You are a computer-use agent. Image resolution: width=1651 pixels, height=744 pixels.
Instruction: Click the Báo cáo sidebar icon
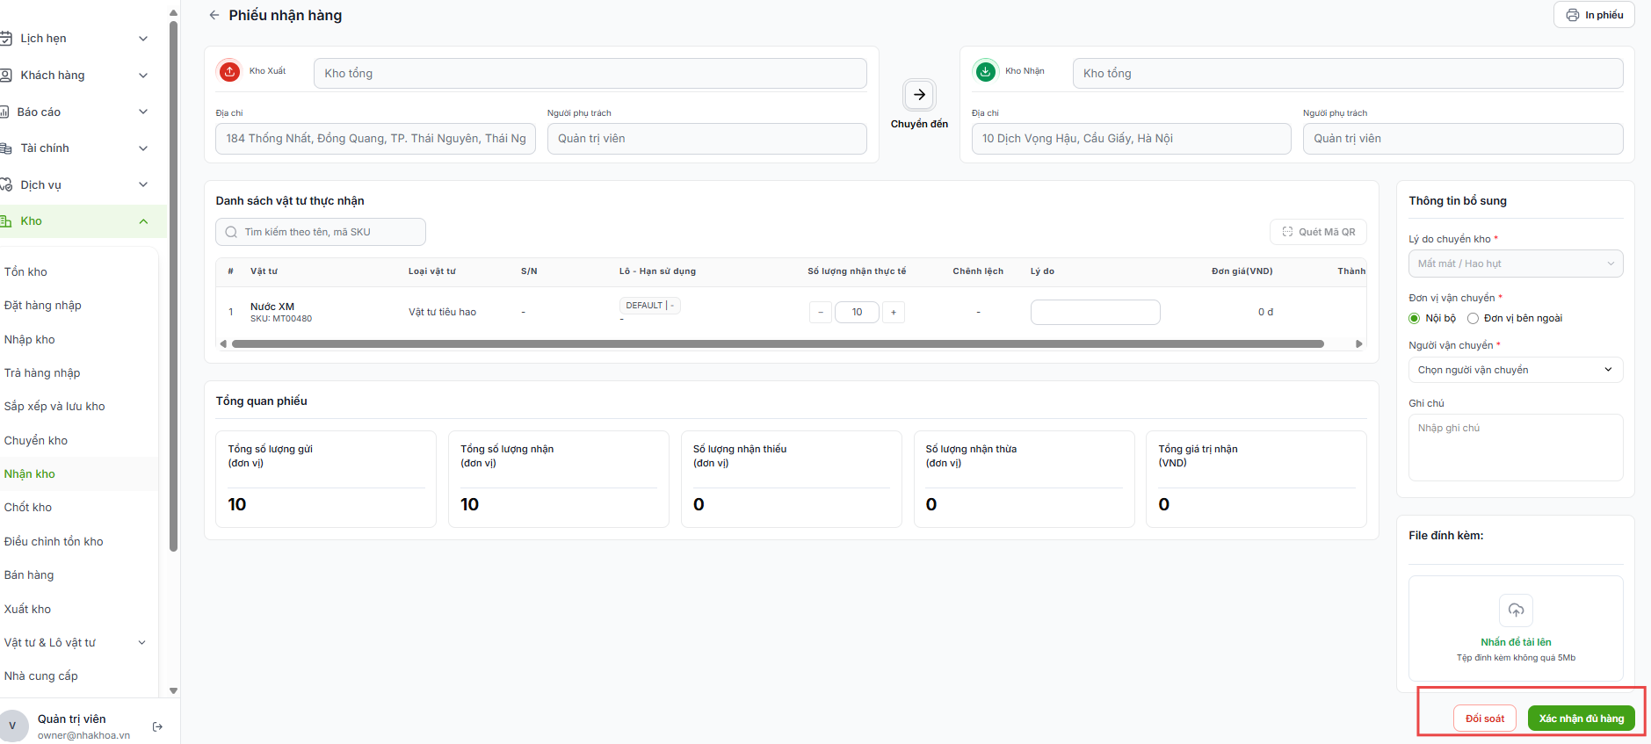(4, 112)
